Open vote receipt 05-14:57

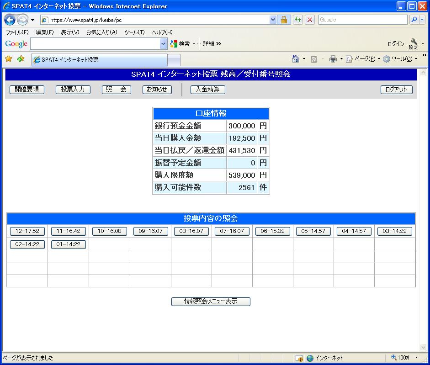(x=313, y=231)
